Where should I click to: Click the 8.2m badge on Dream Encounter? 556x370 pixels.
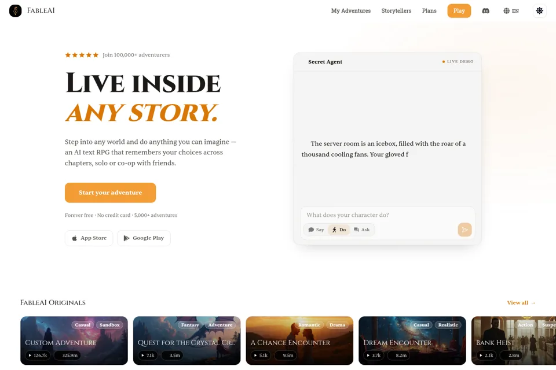[398, 355]
